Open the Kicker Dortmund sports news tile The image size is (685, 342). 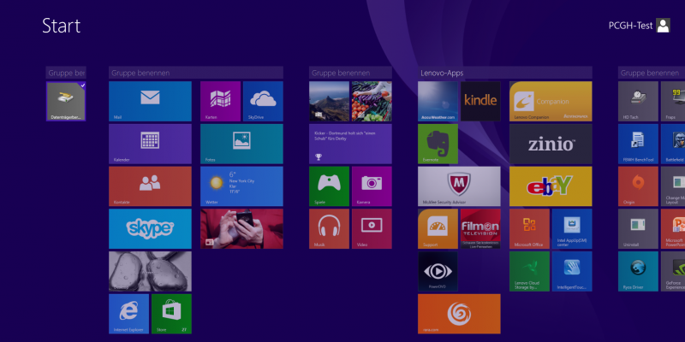350,144
